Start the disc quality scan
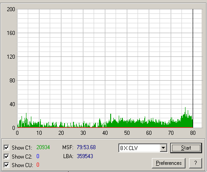The height and width of the screenshot is (172, 207). pos(186,148)
